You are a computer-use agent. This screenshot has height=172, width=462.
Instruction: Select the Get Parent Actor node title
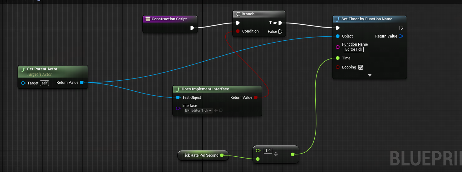42,69
